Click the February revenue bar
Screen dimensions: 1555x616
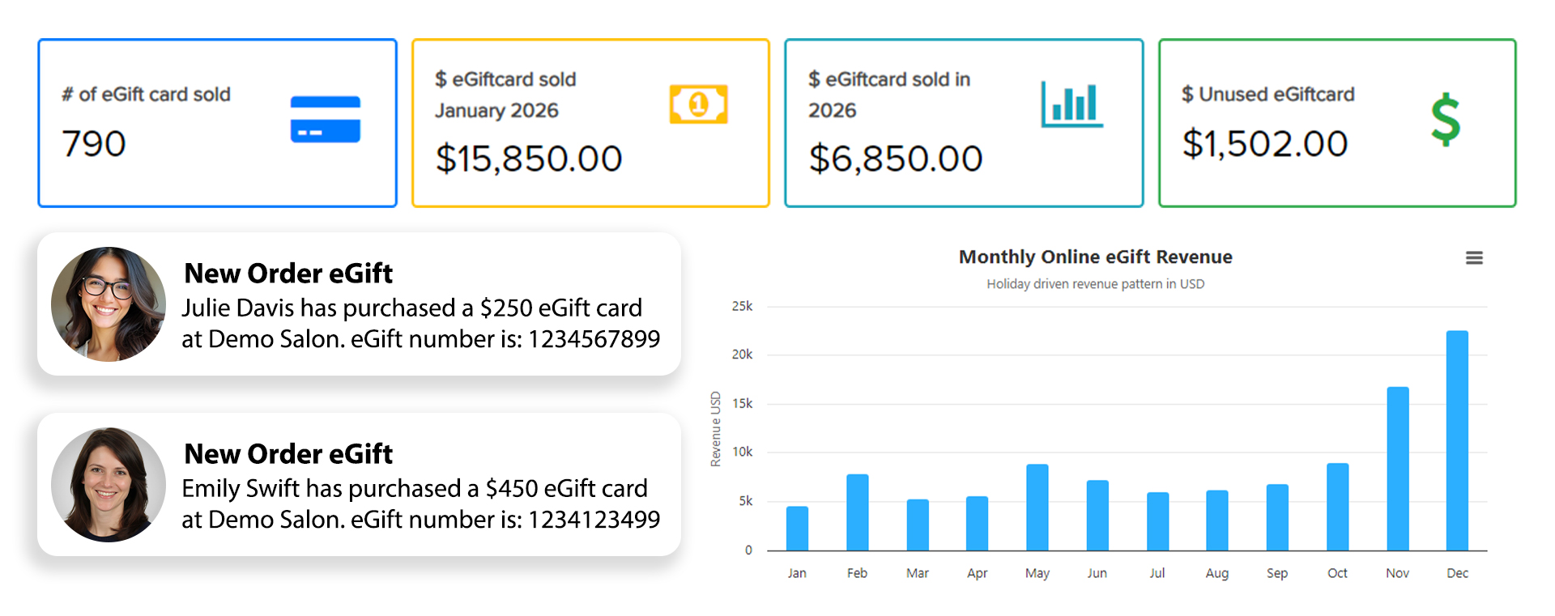coord(857,512)
